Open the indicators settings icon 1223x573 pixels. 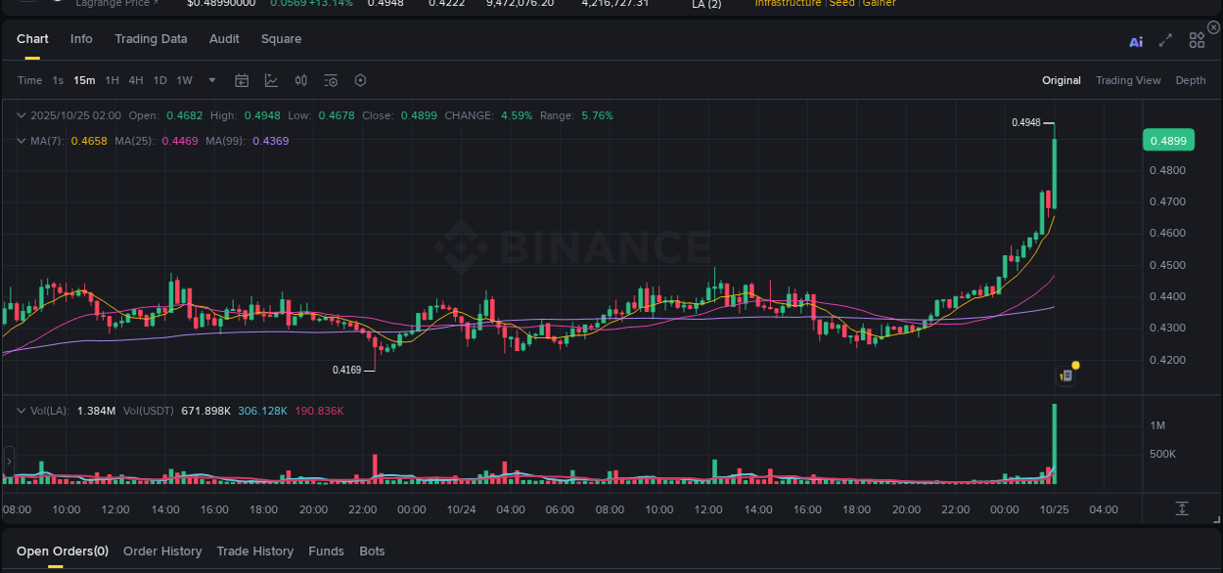(300, 80)
